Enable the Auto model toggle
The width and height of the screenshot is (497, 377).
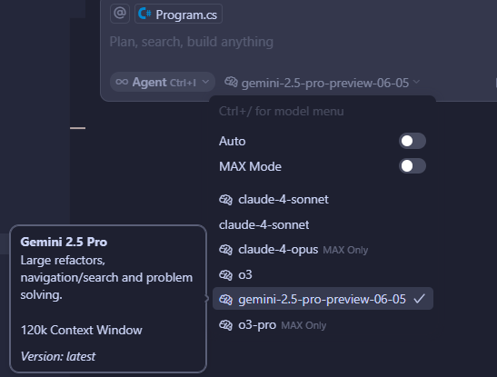tap(413, 141)
